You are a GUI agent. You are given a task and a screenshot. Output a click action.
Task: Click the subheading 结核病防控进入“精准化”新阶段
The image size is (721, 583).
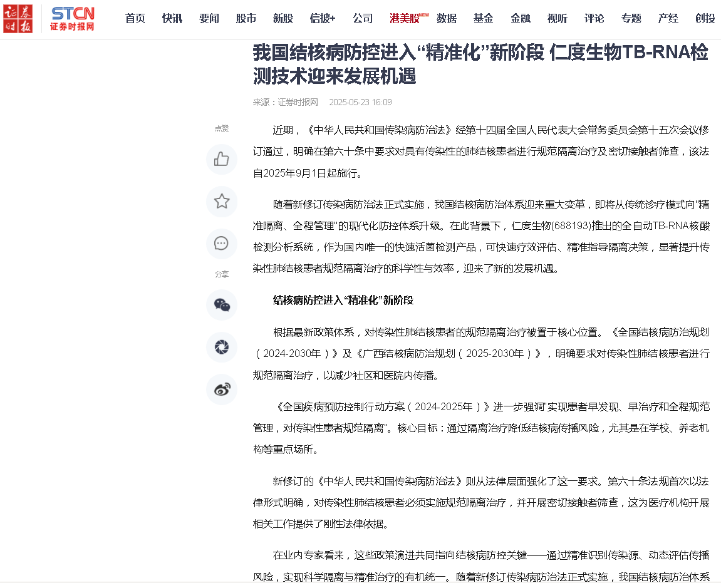pos(343,300)
